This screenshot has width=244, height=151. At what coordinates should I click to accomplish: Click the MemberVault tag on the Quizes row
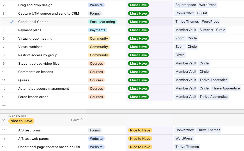(186, 80)
